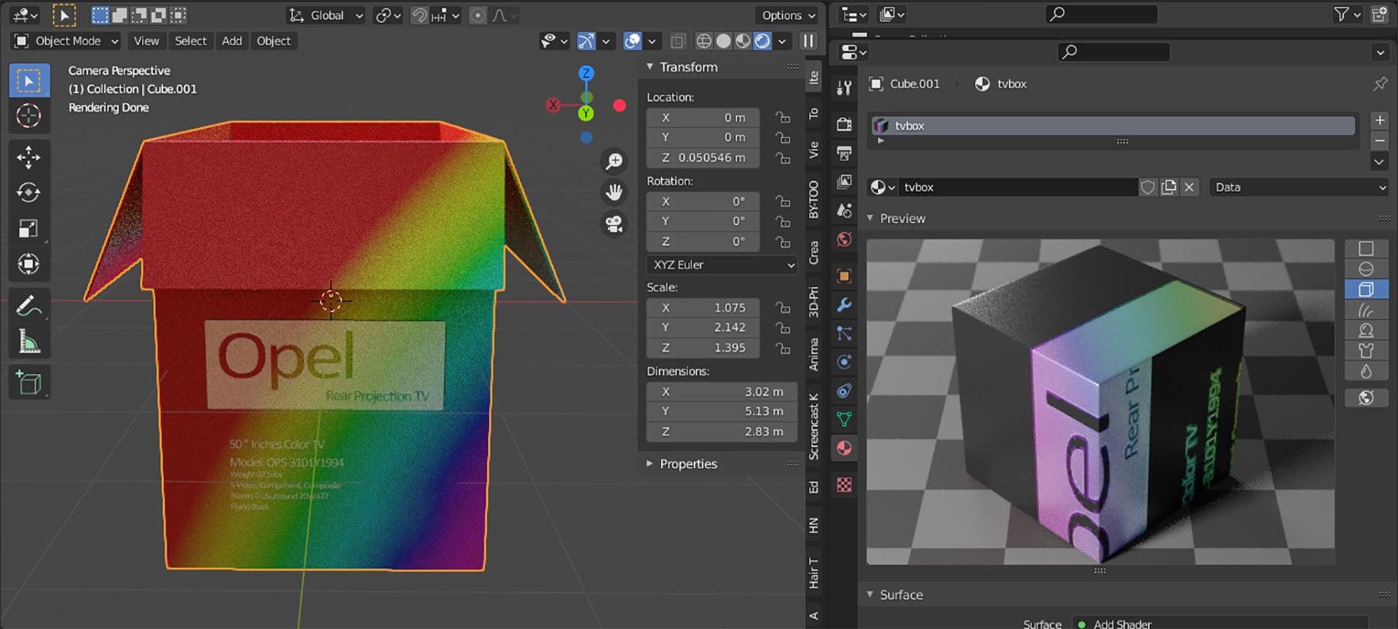Remove the selected material slot
Image resolution: width=1398 pixels, height=629 pixels.
tap(1380, 141)
